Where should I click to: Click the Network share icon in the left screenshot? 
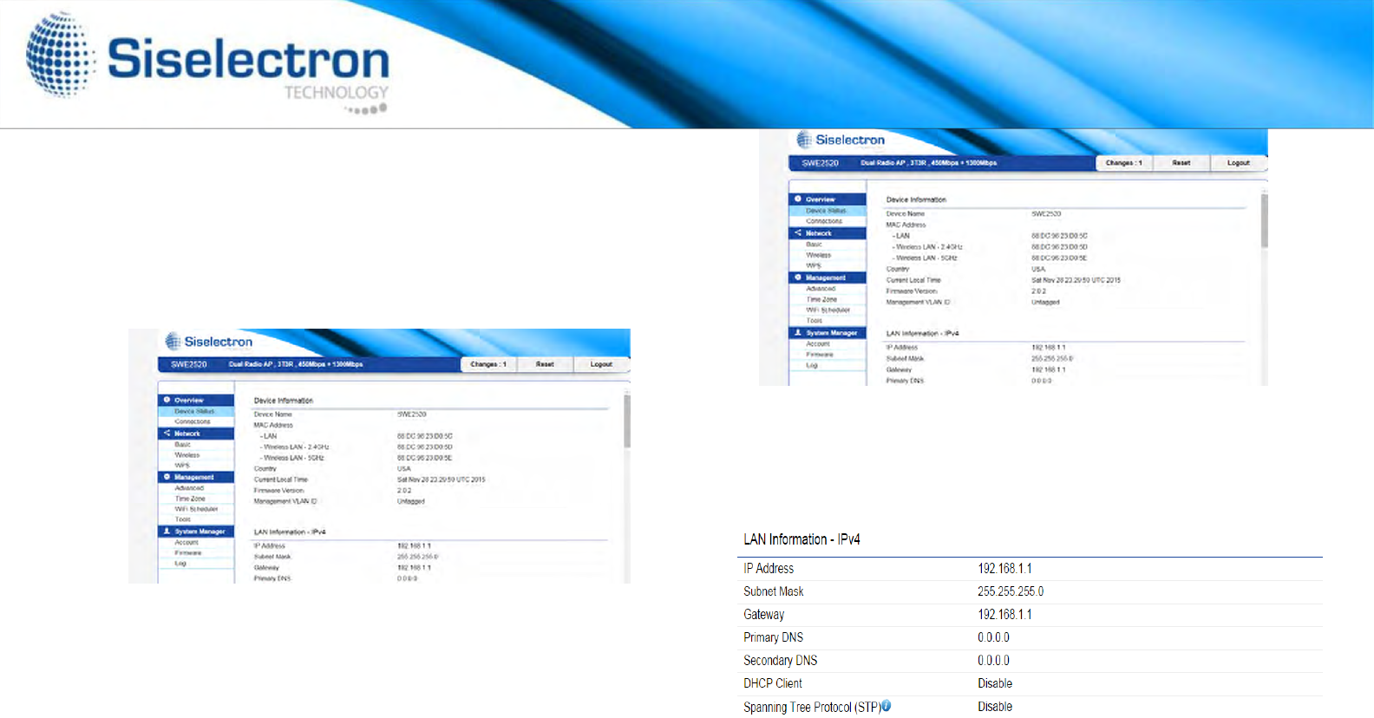[x=167, y=433]
